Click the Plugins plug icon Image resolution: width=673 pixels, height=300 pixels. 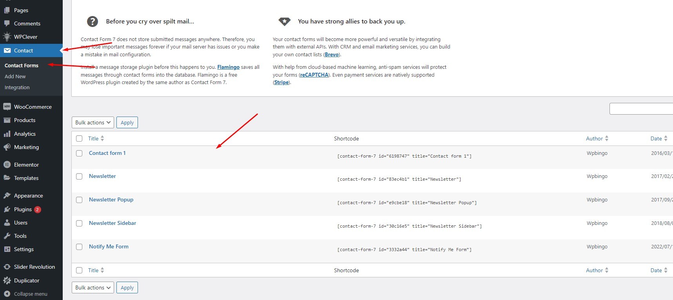tap(7, 209)
